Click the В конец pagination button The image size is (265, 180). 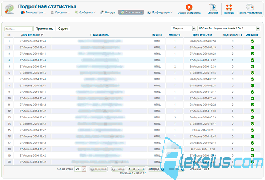click(176, 169)
